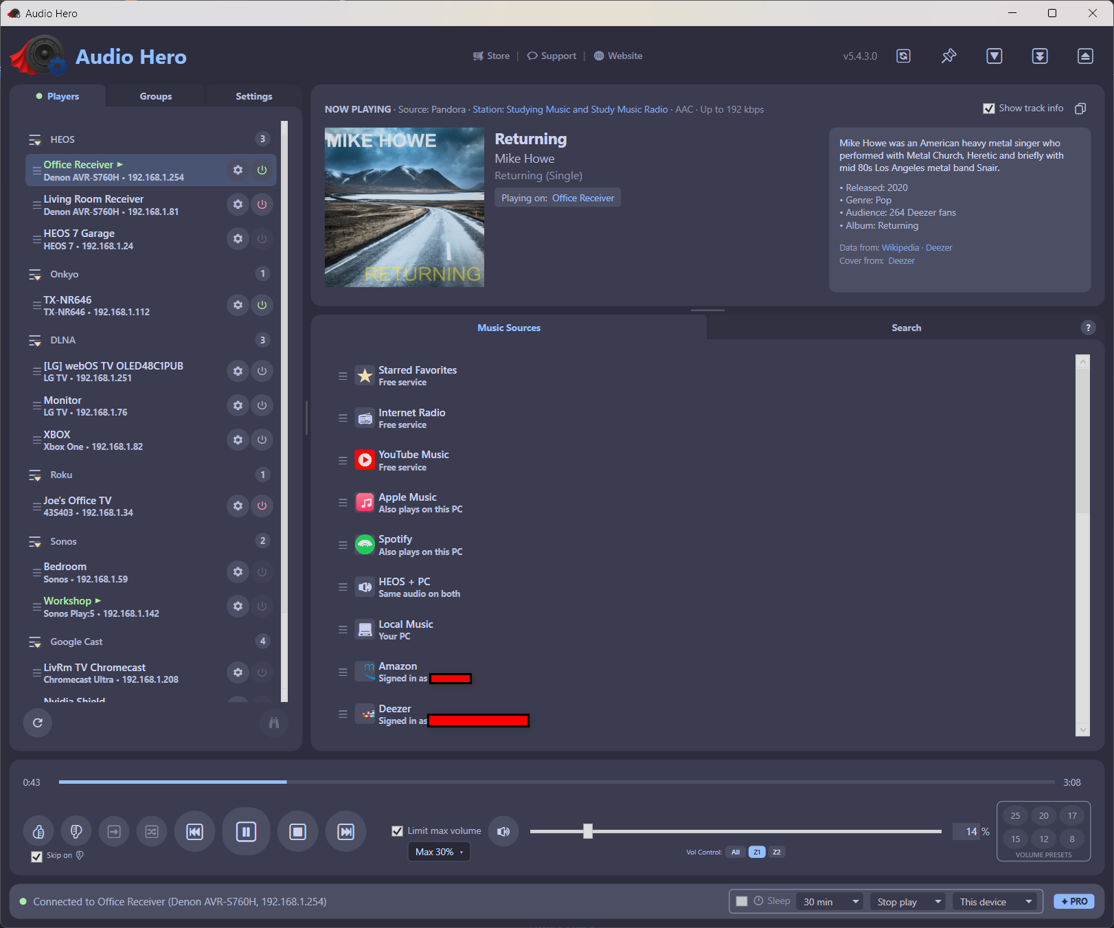Enable the Sleep timer checkbox
The height and width of the screenshot is (928, 1114).
point(742,901)
